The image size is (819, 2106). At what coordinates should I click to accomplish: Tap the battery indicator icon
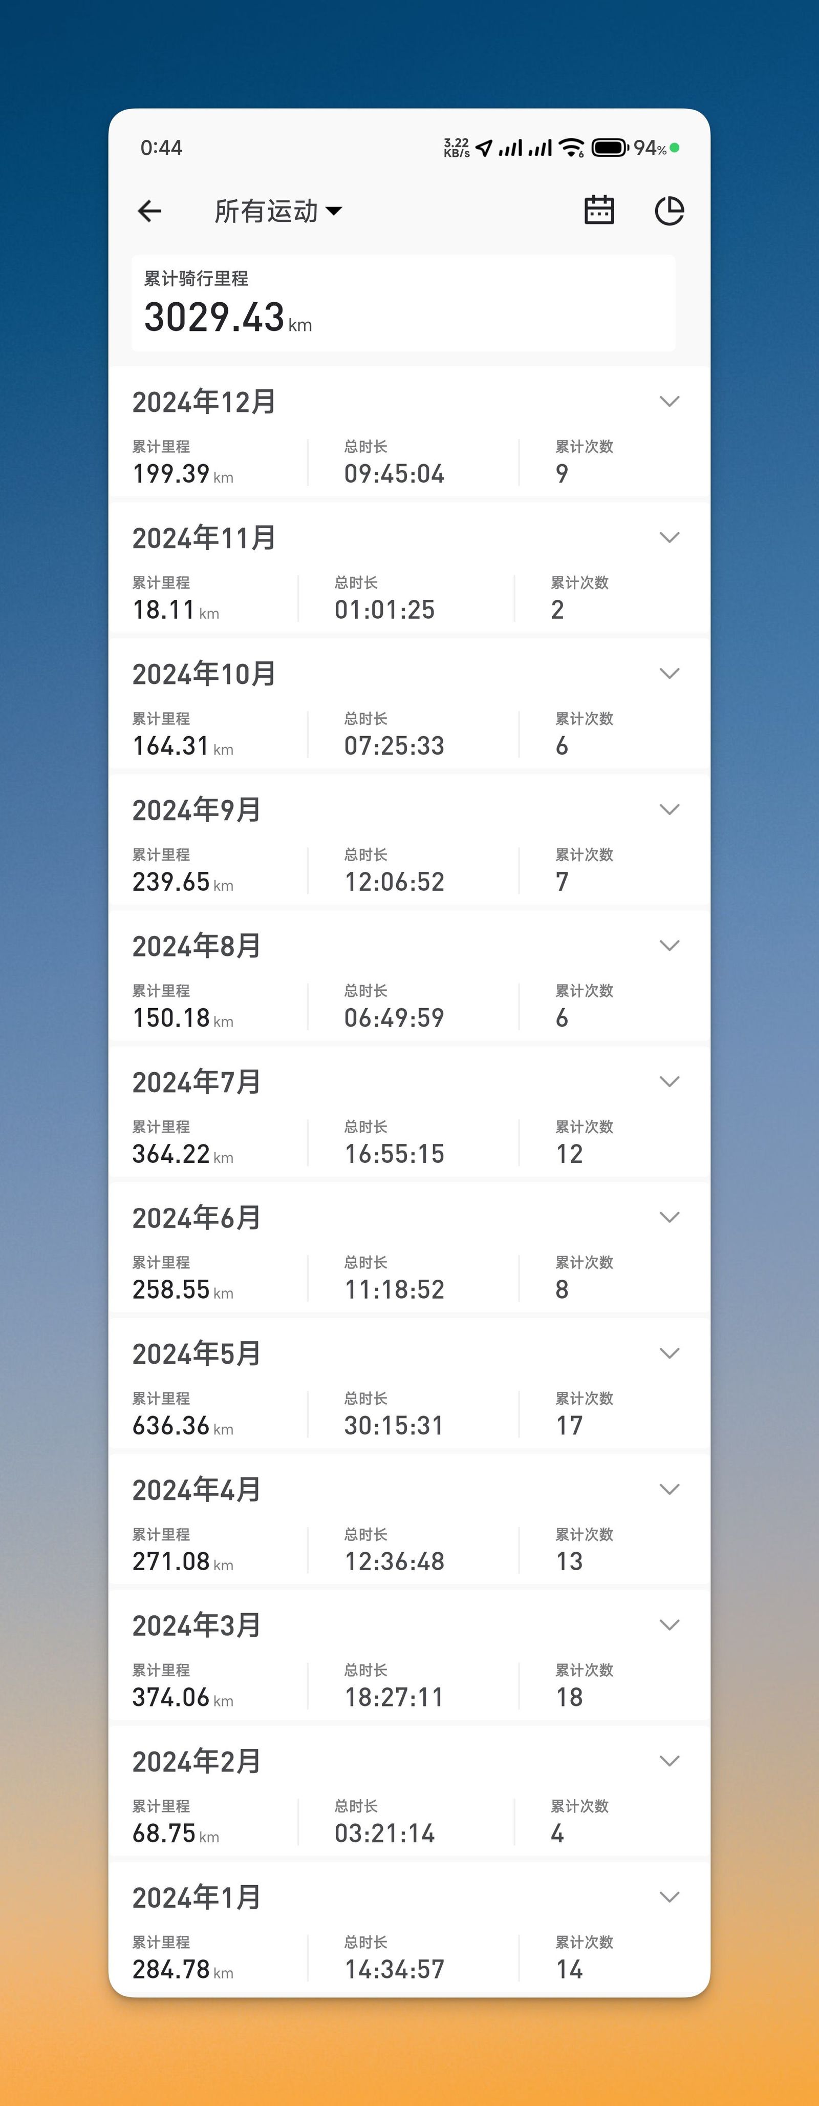609,148
